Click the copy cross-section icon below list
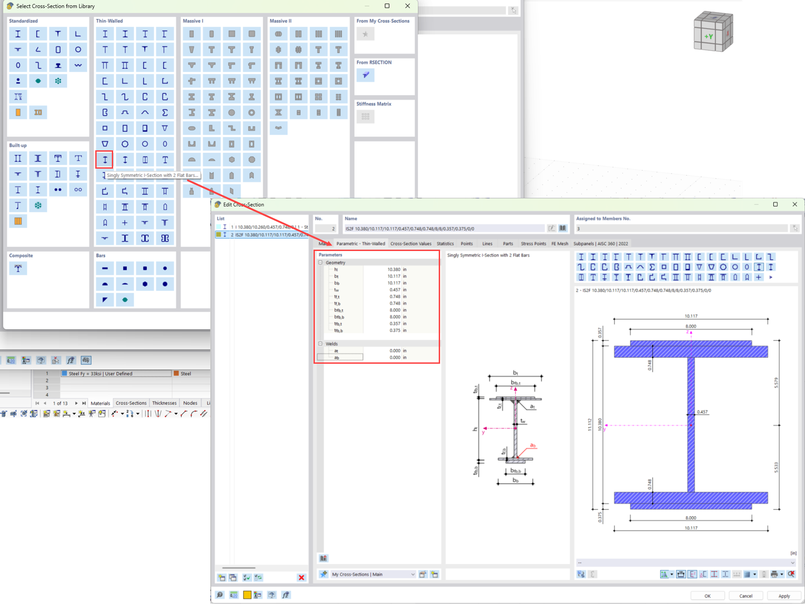This screenshot has width=805, height=604. point(233,578)
